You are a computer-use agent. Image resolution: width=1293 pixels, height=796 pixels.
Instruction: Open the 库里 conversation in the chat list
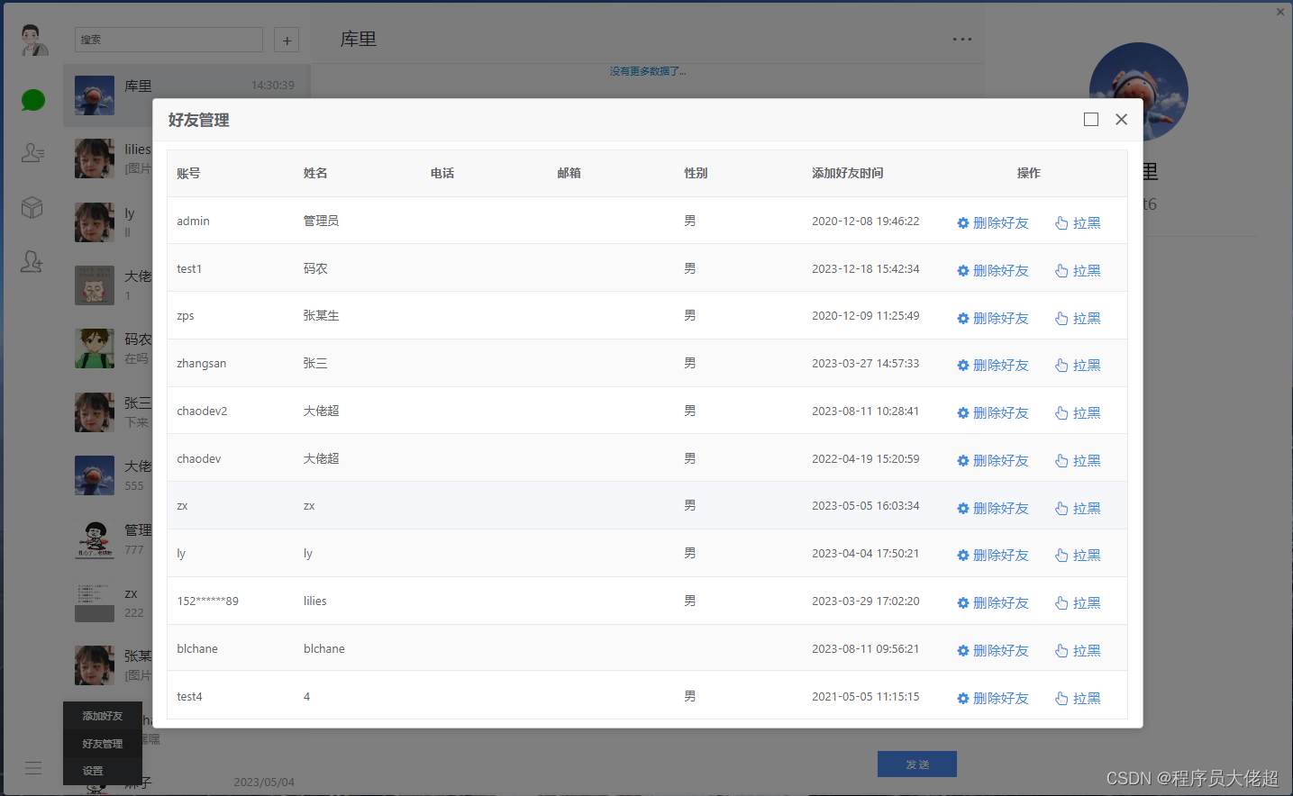tap(187, 95)
